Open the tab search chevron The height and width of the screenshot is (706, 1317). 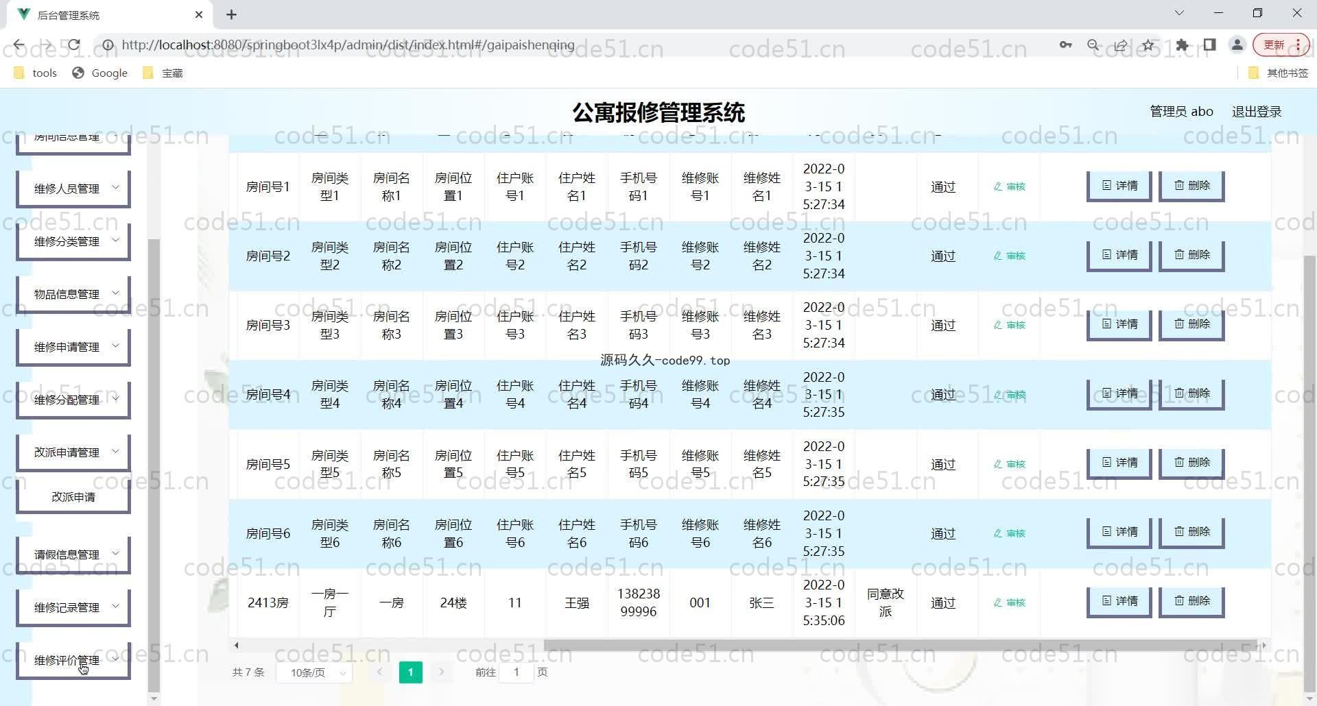(1179, 13)
